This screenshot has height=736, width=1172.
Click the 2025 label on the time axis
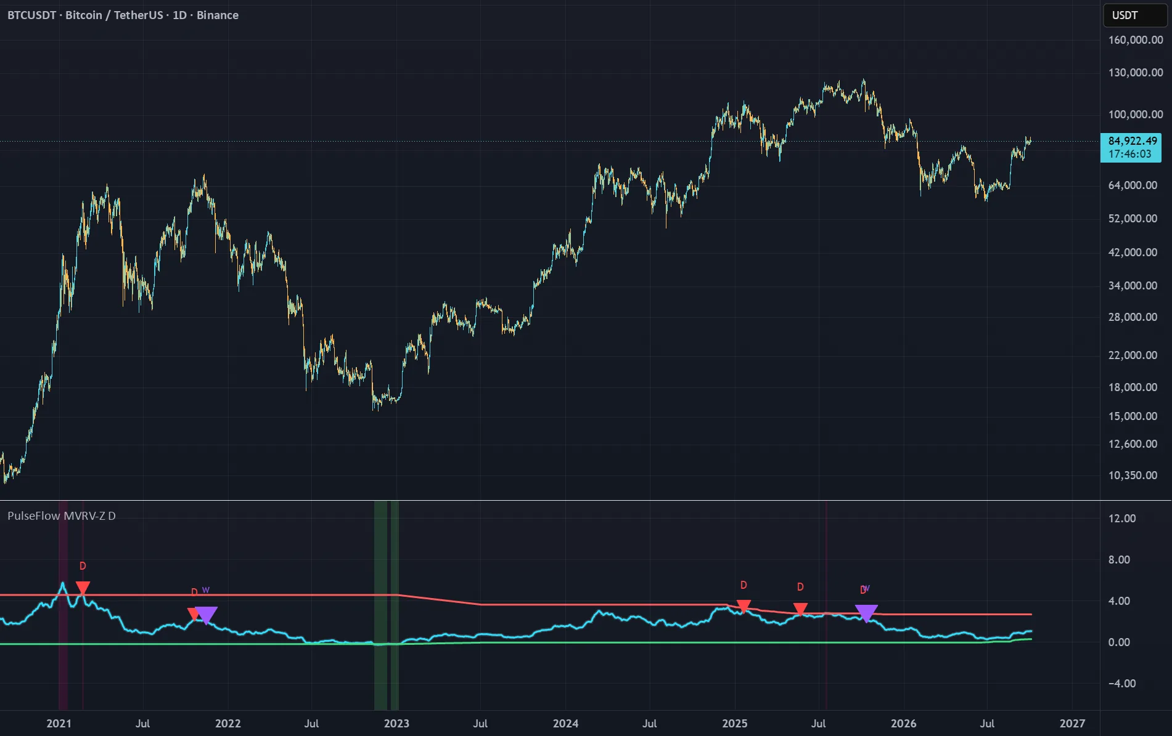tap(735, 724)
